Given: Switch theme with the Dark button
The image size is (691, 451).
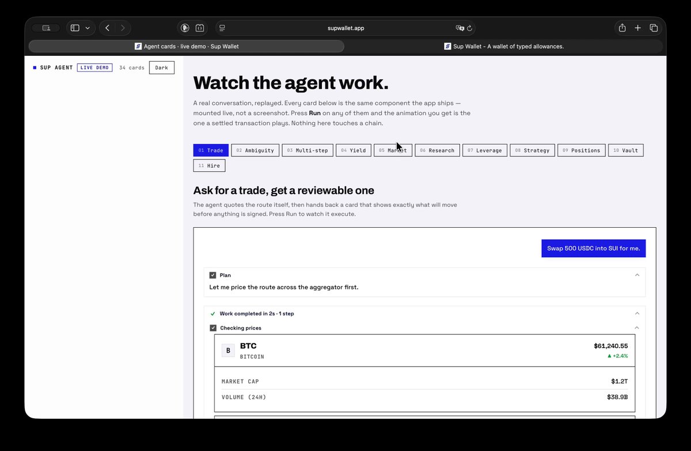Looking at the screenshot, I should (x=162, y=67).
